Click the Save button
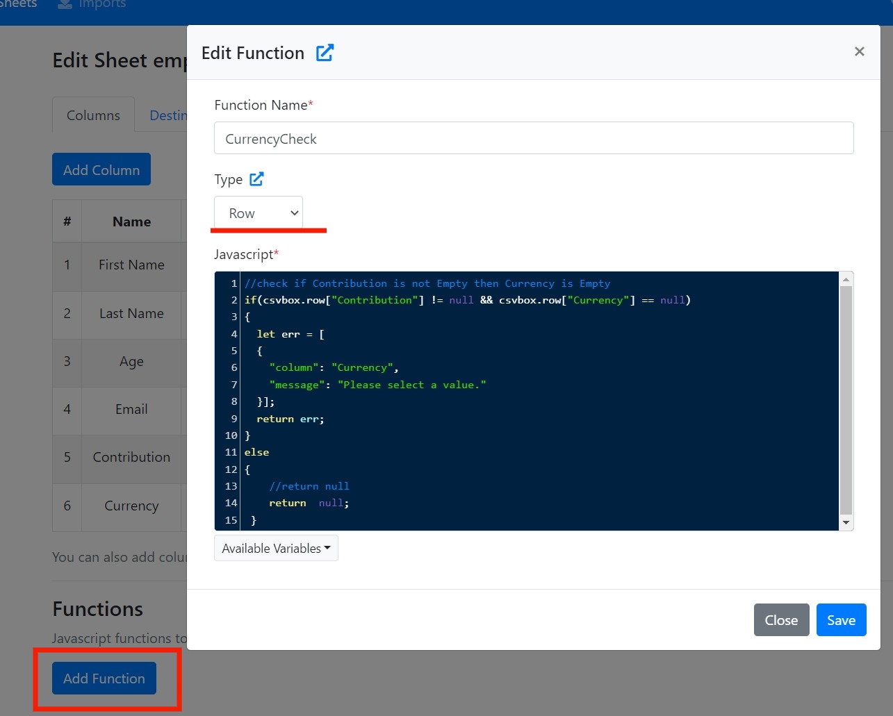The height and width of the screenshot is (716, 893). pyautogui.click(x=841, y=620)
